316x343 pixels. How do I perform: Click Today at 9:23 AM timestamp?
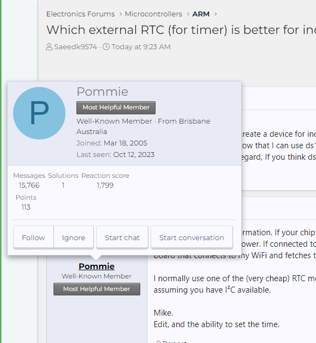pyautogui.click(x=141, y=47)
